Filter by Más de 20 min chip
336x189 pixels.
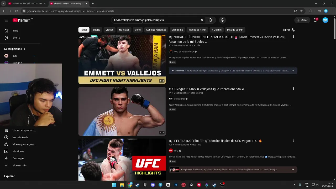pos(235,30)
